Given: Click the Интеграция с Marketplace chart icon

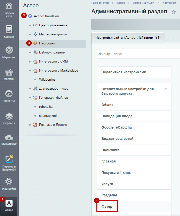Looking at the screenshot, I should click(35, 71).
